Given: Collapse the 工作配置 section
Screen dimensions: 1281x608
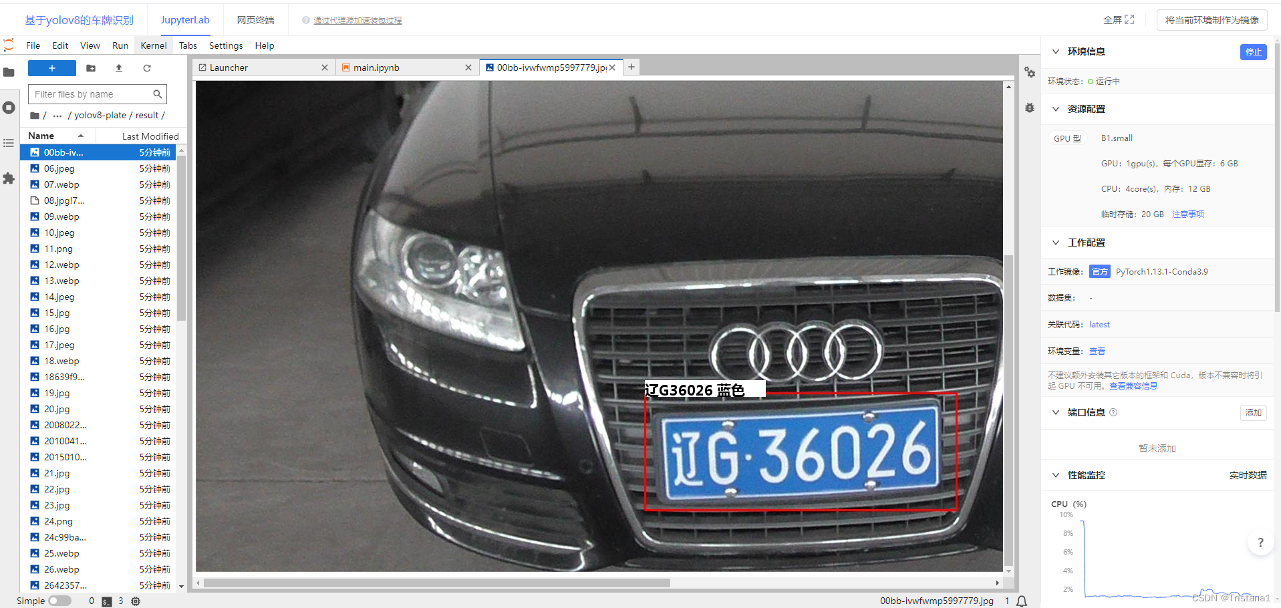Looking at the screenshot, I should [1056, 243].
